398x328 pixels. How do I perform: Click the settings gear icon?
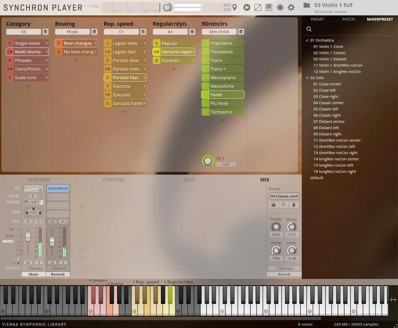[291, 7]
